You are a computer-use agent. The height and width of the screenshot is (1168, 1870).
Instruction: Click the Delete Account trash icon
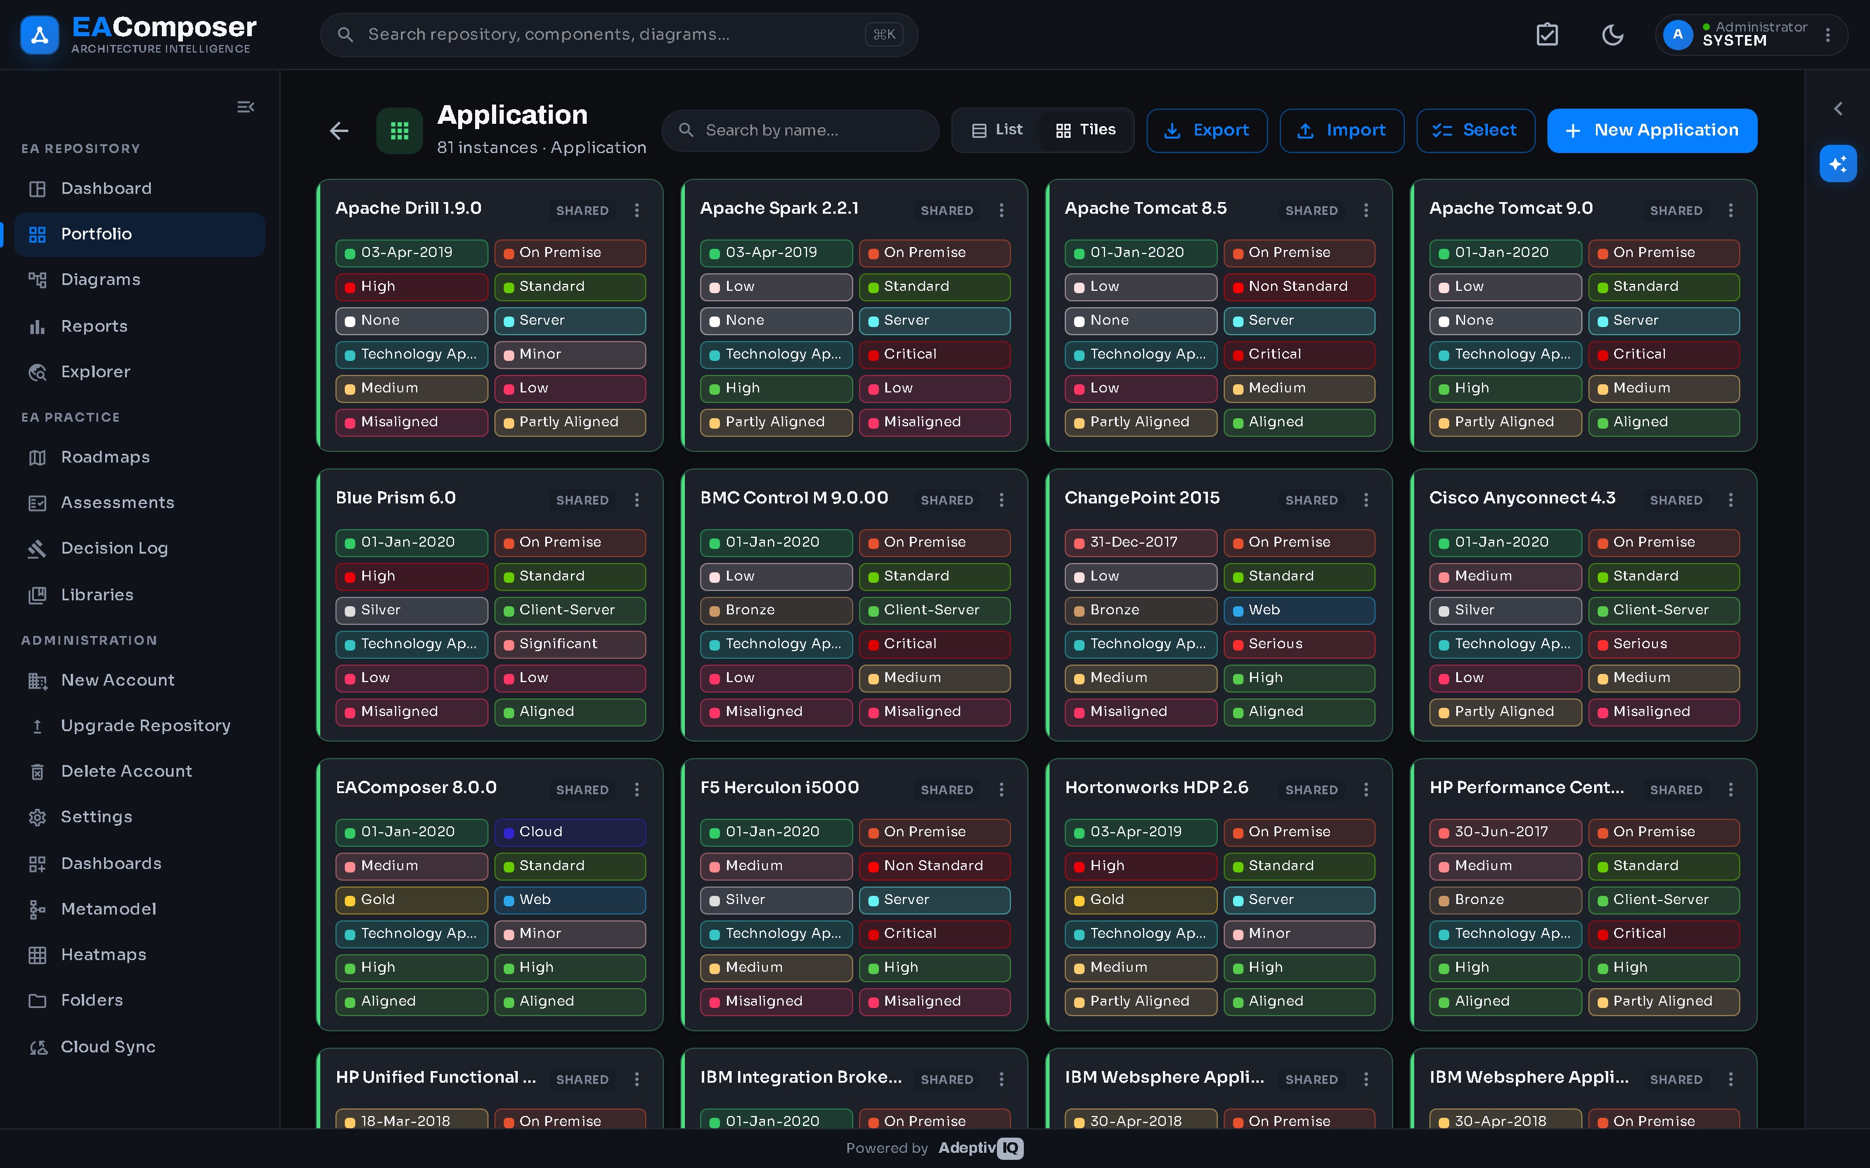pyautogui.click(x=37, y=771)
